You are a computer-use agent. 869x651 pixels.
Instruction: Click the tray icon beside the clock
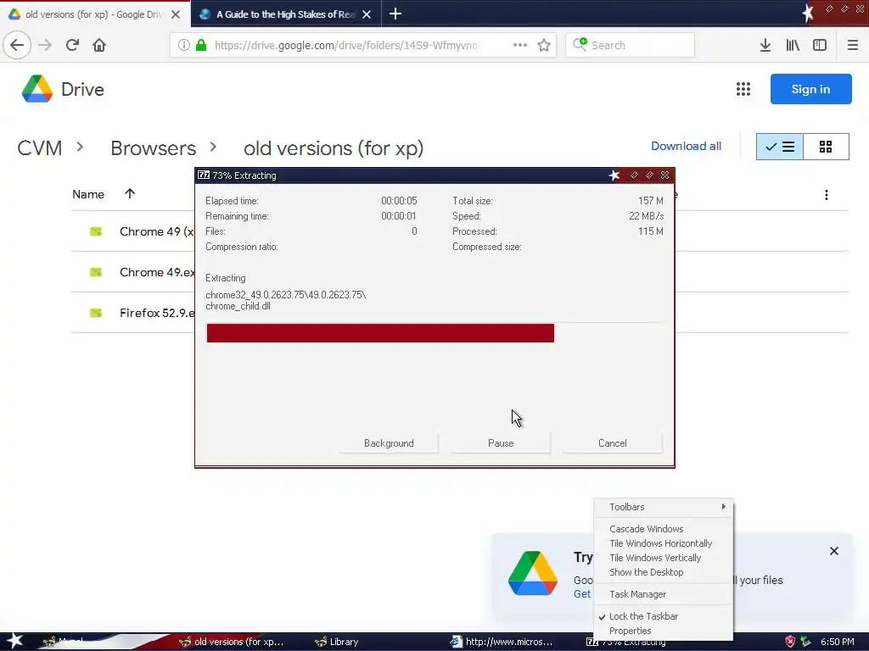click(x=805, y=642)
